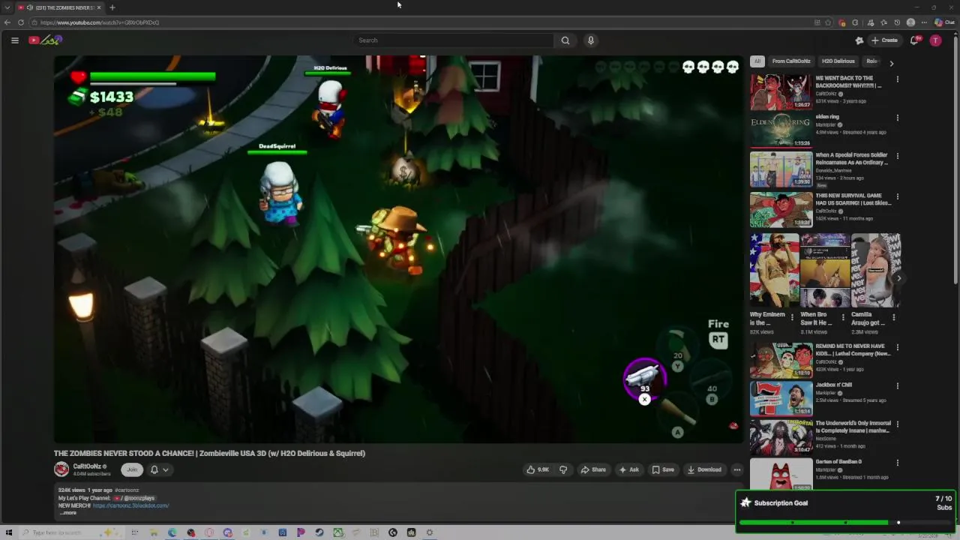960x540 pixels.
Task: Open Copilot Chat in the browser toolbar
Action: [x=944, y=22]
